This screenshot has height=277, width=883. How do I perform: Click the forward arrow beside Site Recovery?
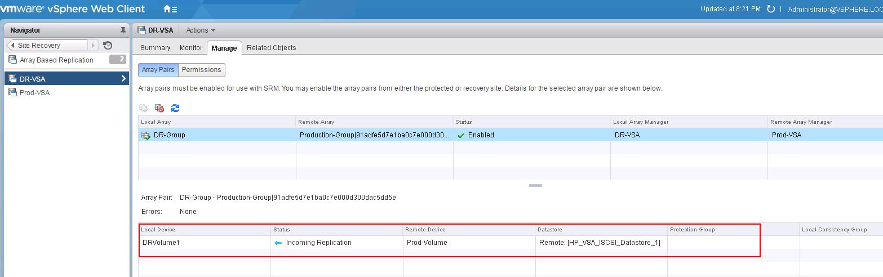(94, 46)
